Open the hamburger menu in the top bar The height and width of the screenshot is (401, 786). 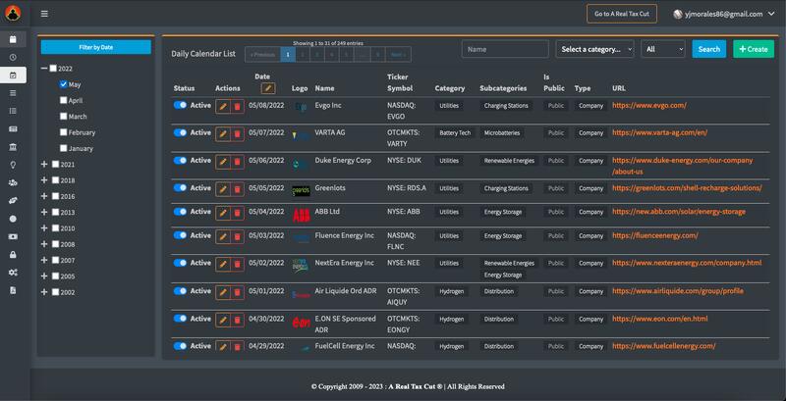click(x=44, y=14)
